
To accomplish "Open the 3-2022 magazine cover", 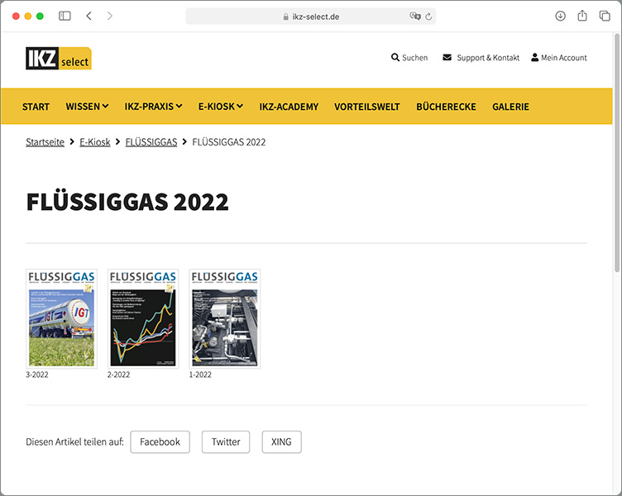I will [61, 318].
